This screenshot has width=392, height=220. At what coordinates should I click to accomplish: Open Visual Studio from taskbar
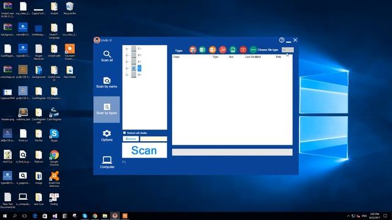(55, 216)
